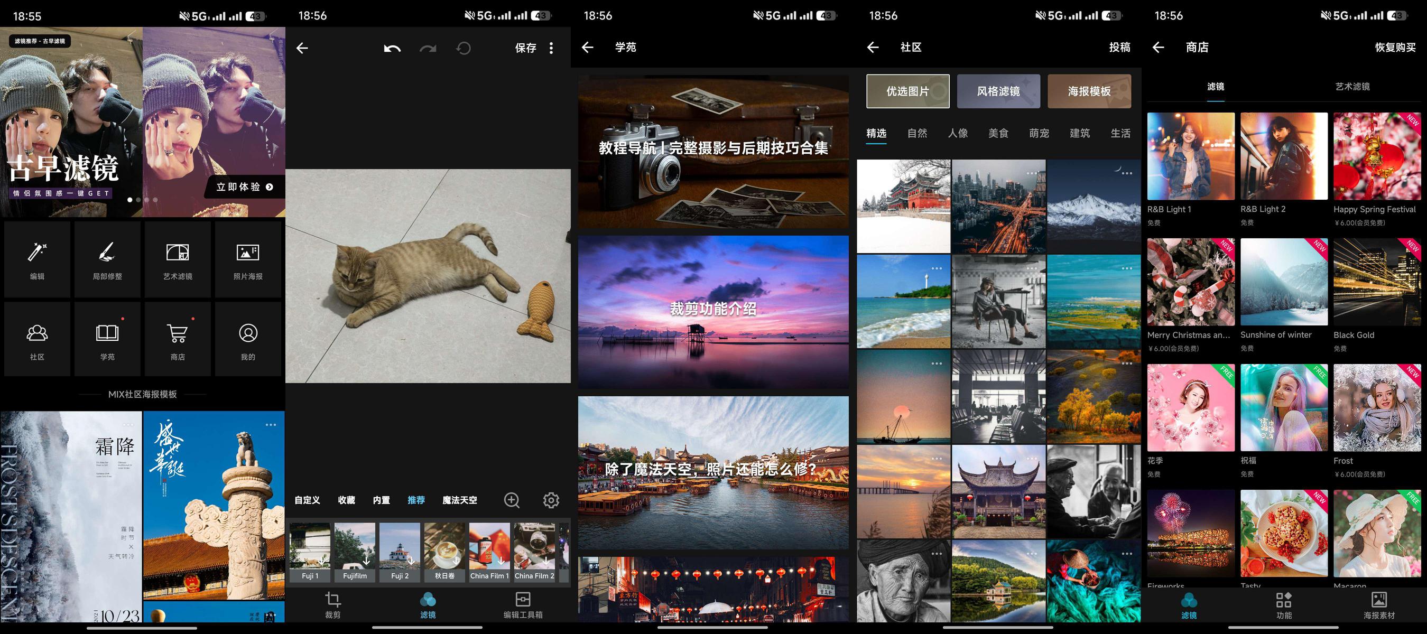Viewport: 1427px width, 634px height.
Task: Go back from the 社区 screen
Action: click(873, 47)
